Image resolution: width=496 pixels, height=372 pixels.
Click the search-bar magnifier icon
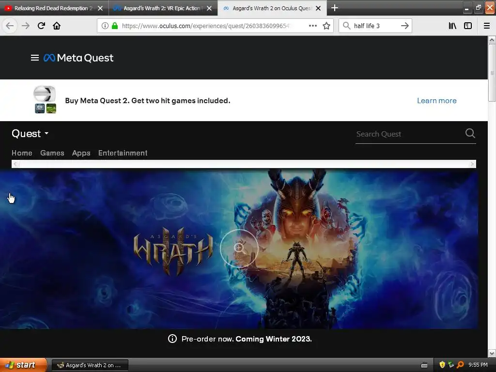click(x=347, y=26)
